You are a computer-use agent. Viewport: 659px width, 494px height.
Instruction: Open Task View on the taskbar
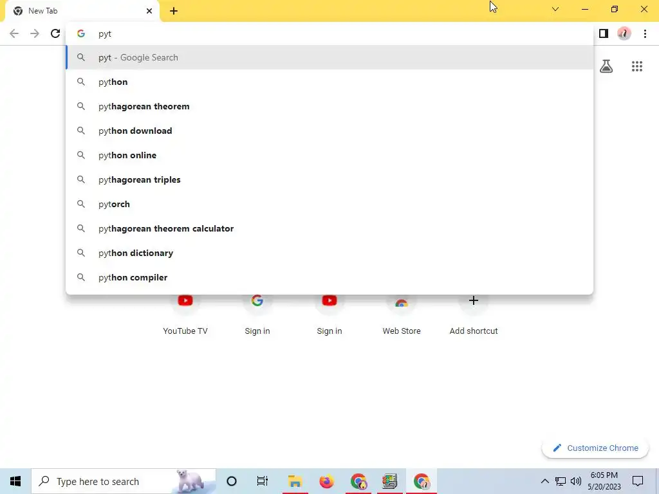click(x=263, y=481)
